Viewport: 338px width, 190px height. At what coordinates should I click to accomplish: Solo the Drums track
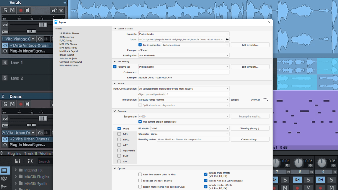[5, 104]
